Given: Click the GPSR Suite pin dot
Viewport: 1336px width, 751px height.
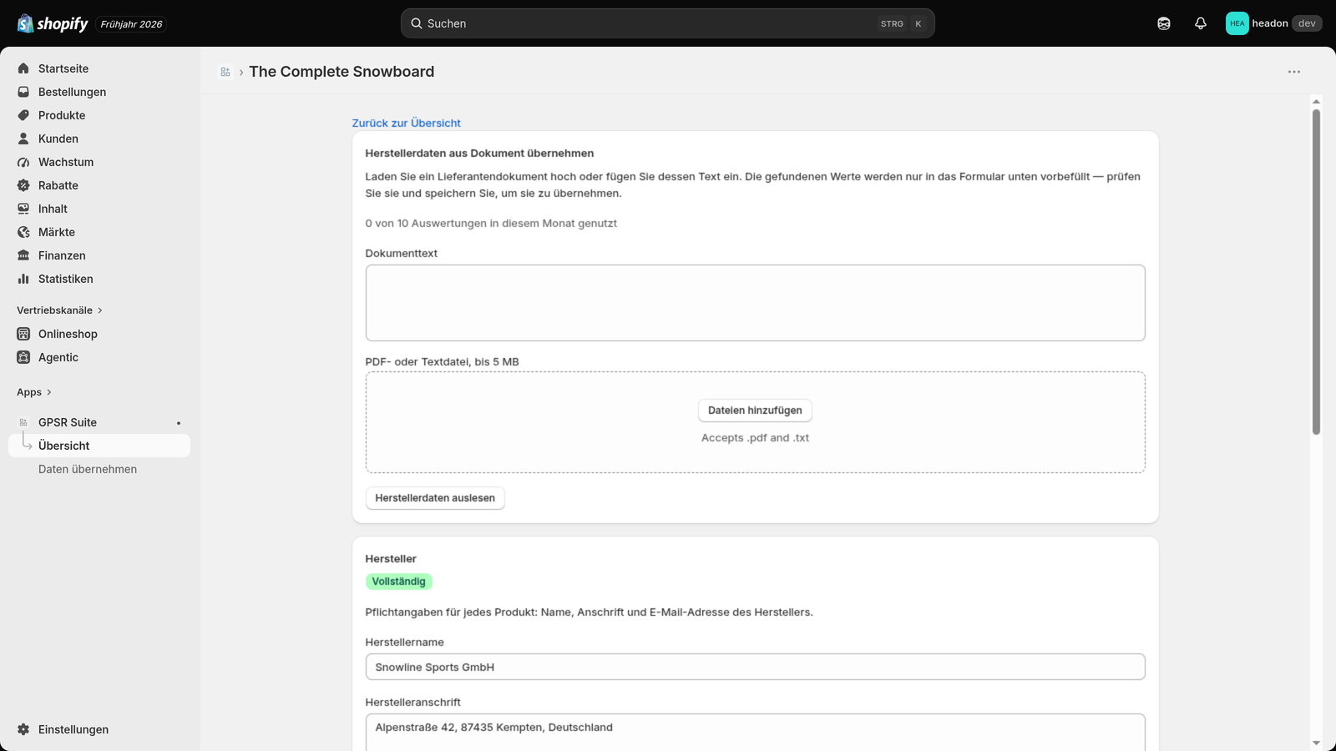Looking at the screenshot, I should pyautogui.click(x=179, y=423).
